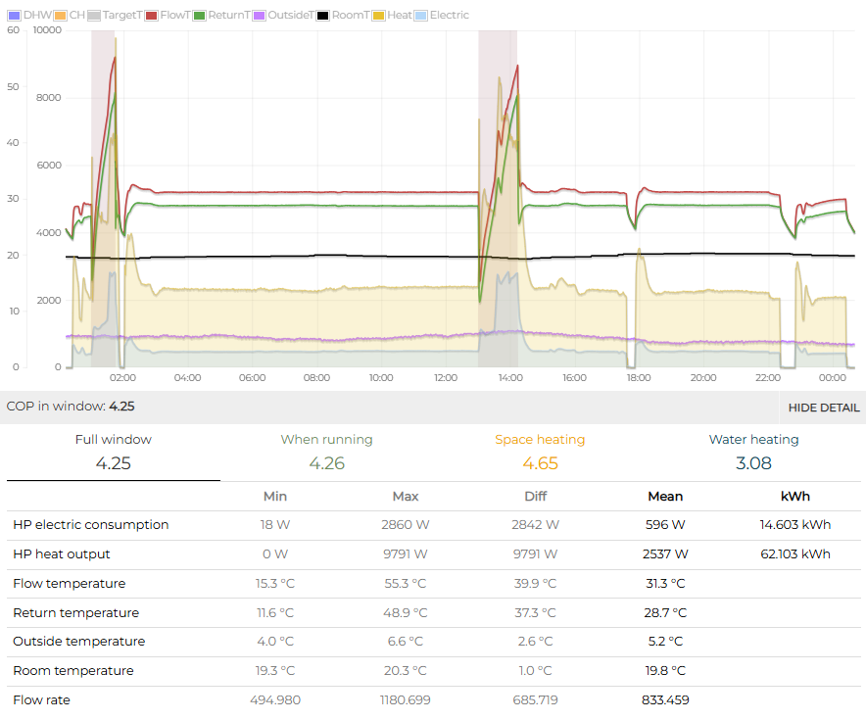Open the Space heating COP tab
The width and height of the screenshot is (866, 721).
[x=540, y=452]
